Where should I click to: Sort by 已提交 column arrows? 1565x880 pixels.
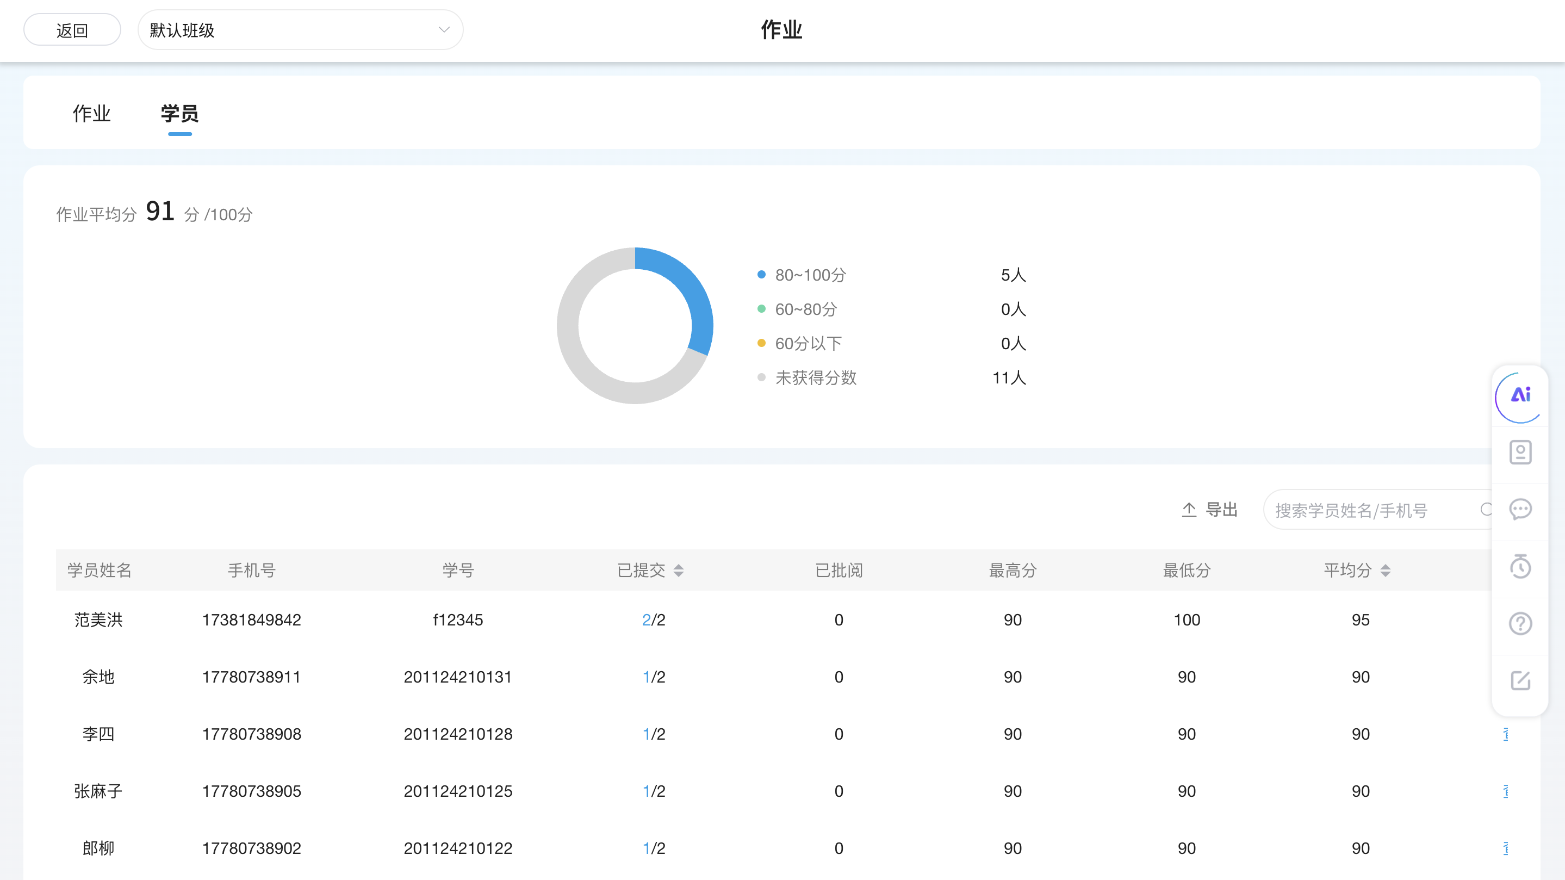679,570
